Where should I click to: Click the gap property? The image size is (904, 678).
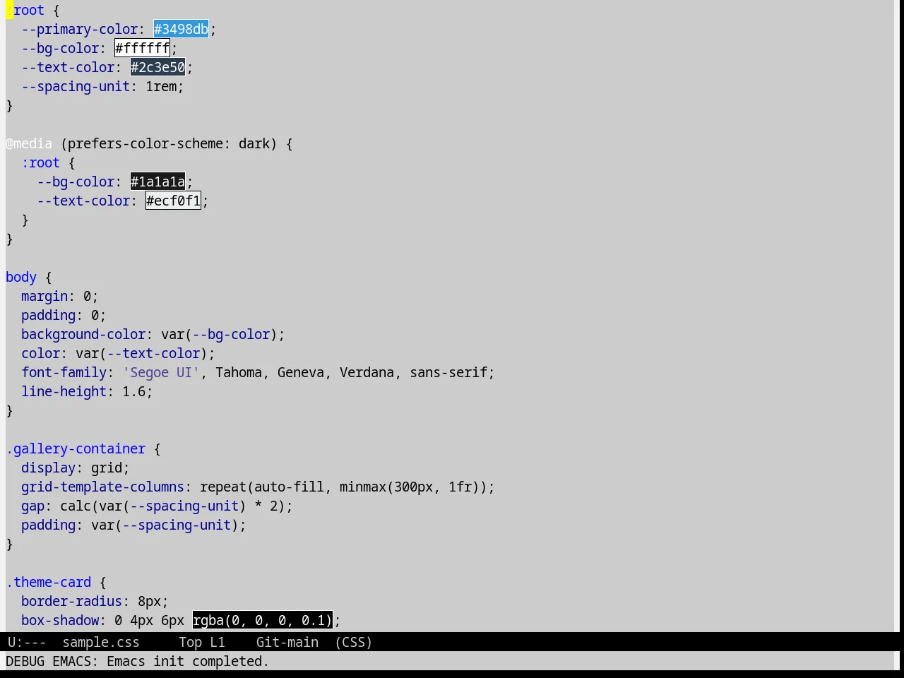[32, 506]
